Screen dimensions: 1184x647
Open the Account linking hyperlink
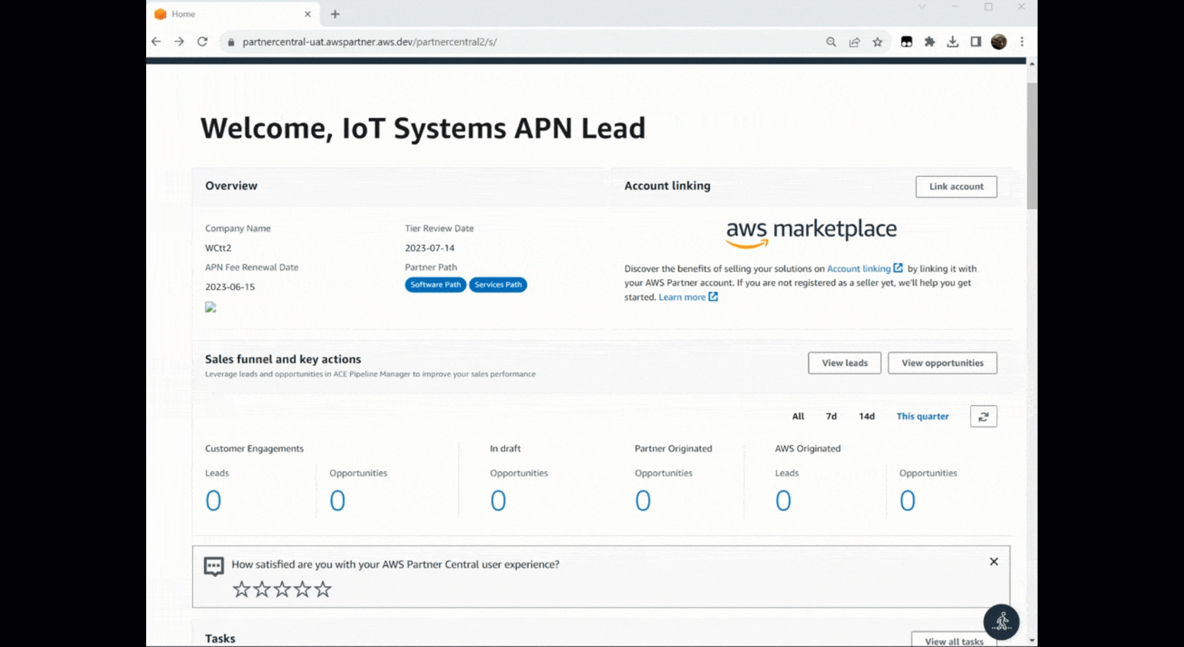pos(858,269)
